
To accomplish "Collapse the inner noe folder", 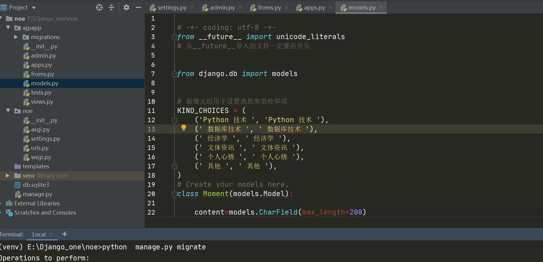I will (8, 111).
